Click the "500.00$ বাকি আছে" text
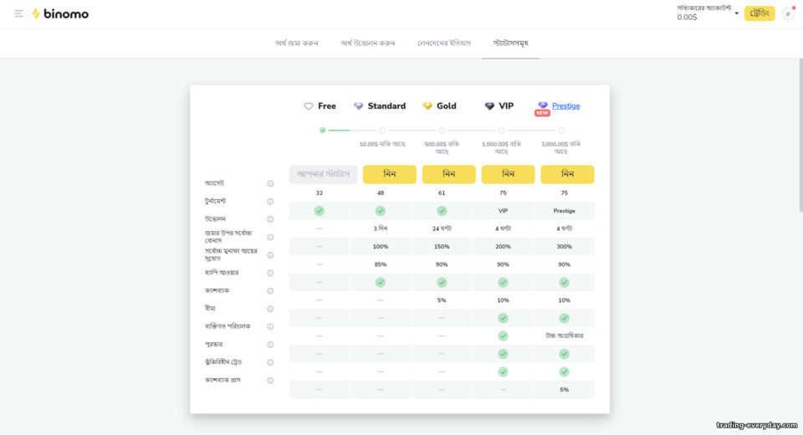The height and width of the screenshot is (435, 803). pos(442,147)
